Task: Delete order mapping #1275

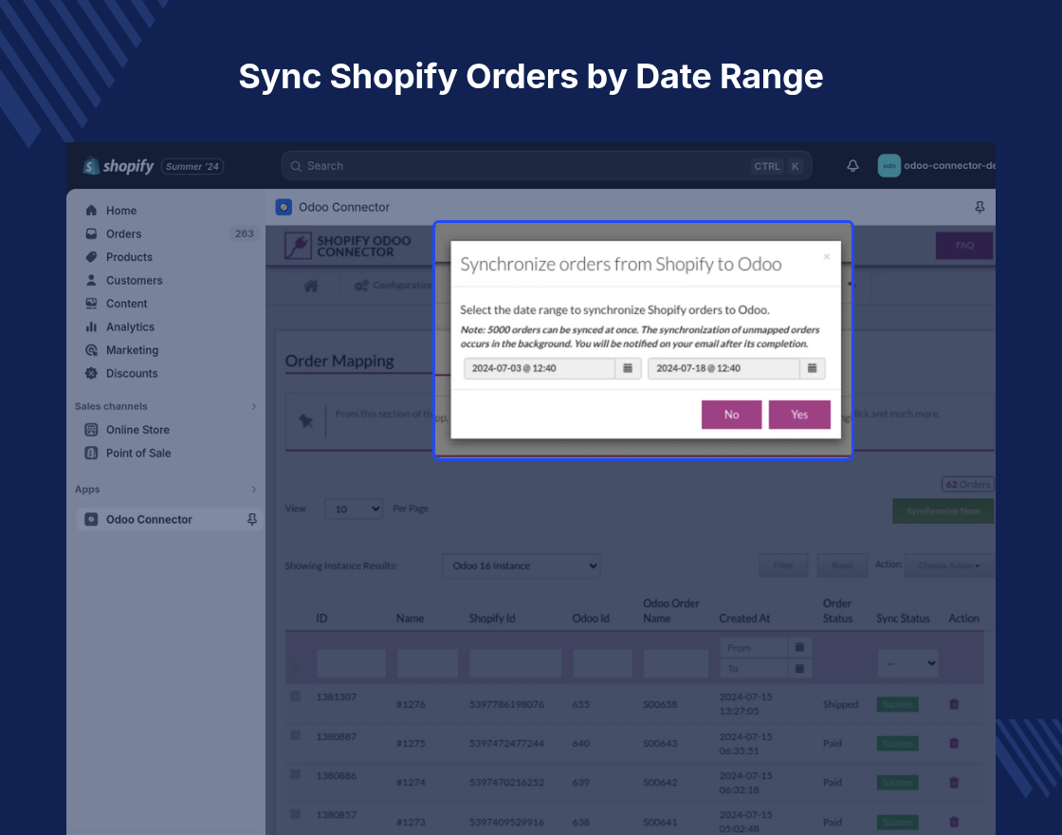Action: (954, 743)
